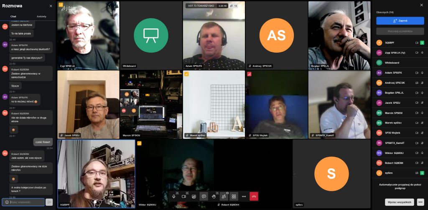Image resolution: width=428 pixels, height=210 pixels.
Task: Click green microphone for sp5es row
Action: [x=422, y=173]
